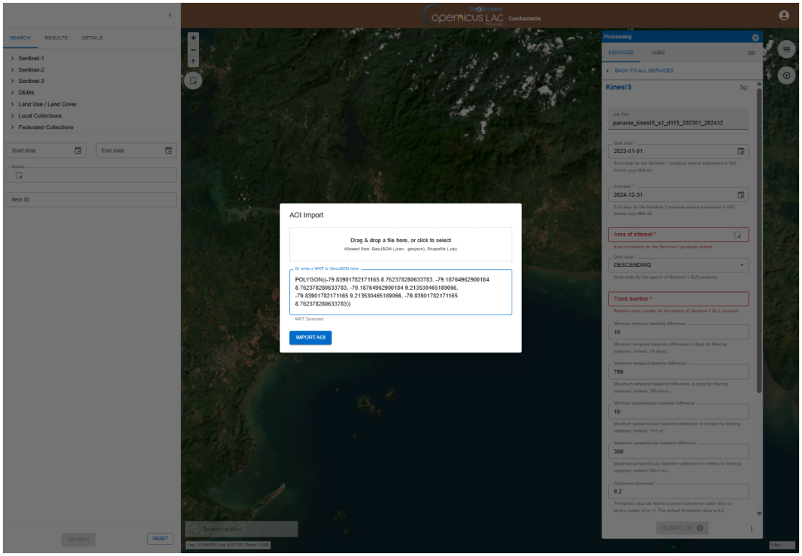The image size is (802, 556).
Task: Go back to all services
Action: click(640, 71)
